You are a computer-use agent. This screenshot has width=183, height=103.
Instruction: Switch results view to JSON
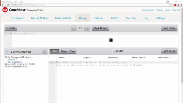[54, 51]
